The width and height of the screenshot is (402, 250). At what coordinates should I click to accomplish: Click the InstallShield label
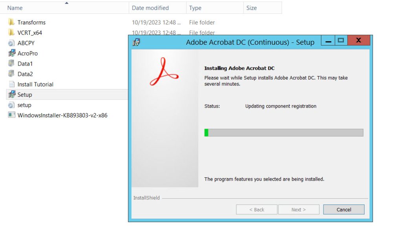coord(146,198)
